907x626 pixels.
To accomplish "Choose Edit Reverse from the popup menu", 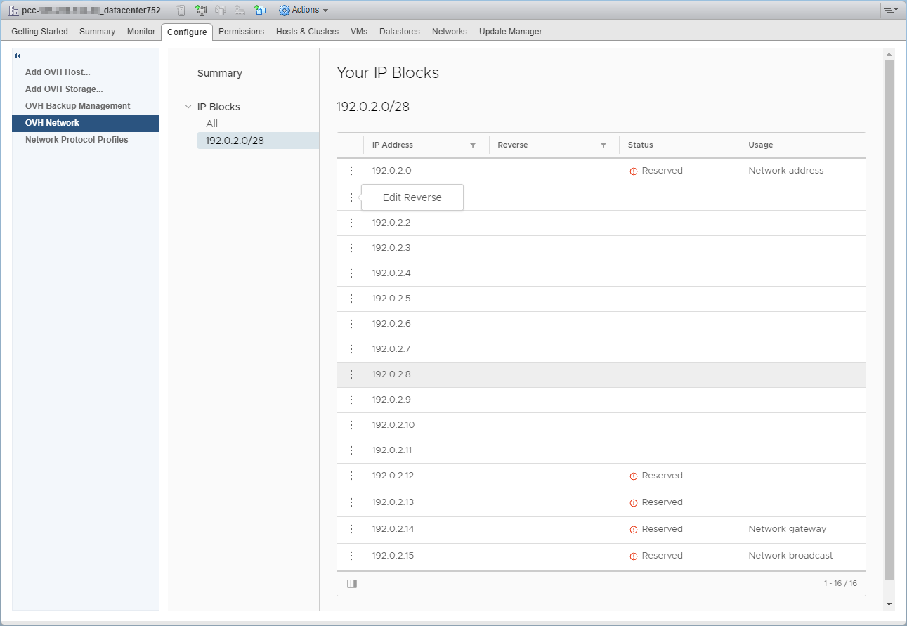I will coord(412,197).
